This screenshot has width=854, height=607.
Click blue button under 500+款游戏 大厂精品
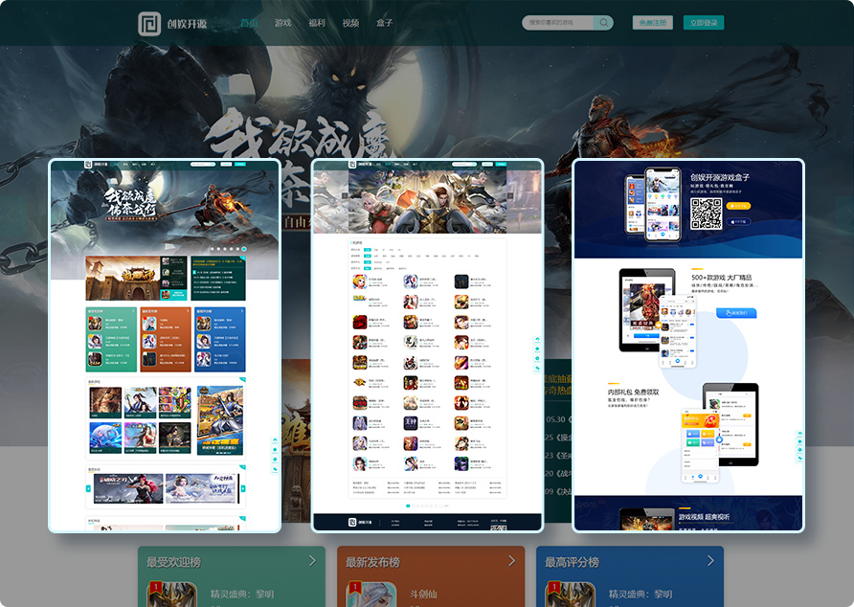click(x=736, y=313)
